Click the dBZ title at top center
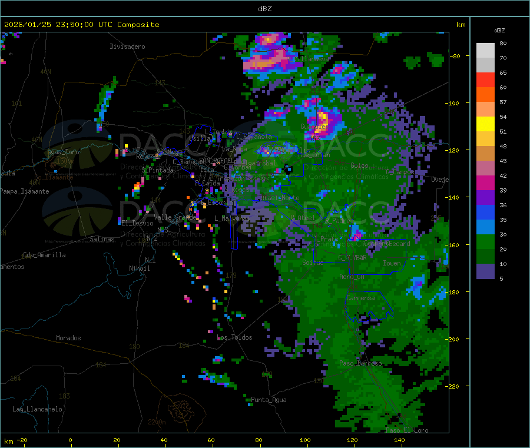This screenshot has height=448, width=530. pyautogui.click(x=264, y=9)
